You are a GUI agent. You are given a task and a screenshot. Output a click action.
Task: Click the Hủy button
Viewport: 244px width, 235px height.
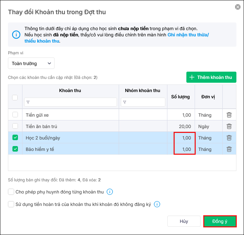tap(184, 222)
